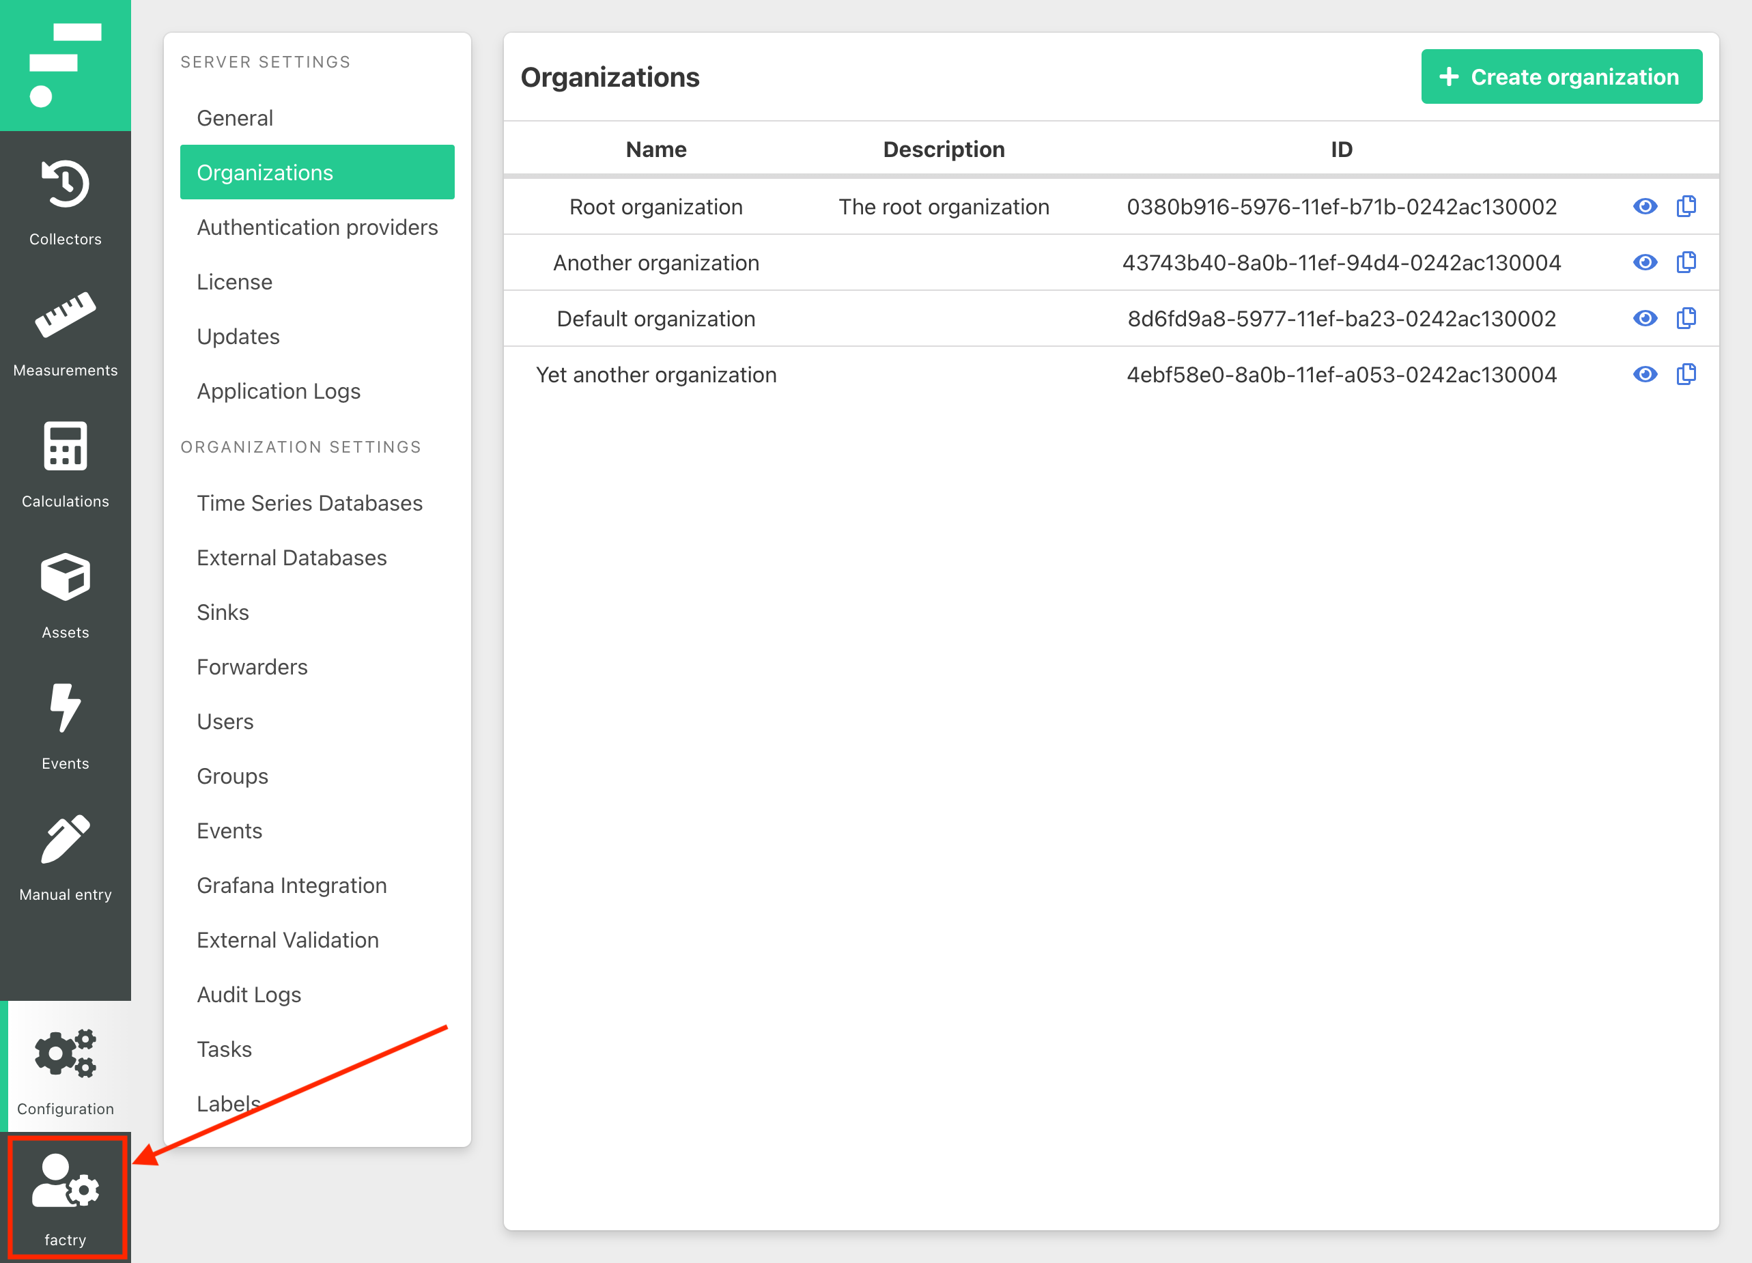Click the Organizations page heading
This screenshot has height=1263, width=1752.
tap(610, 77)
